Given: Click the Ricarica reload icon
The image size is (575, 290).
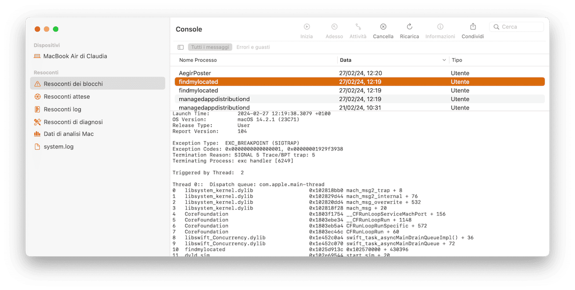Looking at the screenshot, I should (409, 27).
